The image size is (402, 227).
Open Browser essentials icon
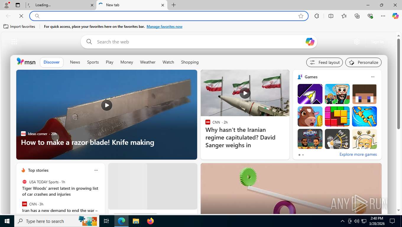click(370, 16)
